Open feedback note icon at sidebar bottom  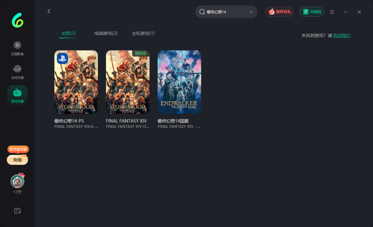pos(17,211)
